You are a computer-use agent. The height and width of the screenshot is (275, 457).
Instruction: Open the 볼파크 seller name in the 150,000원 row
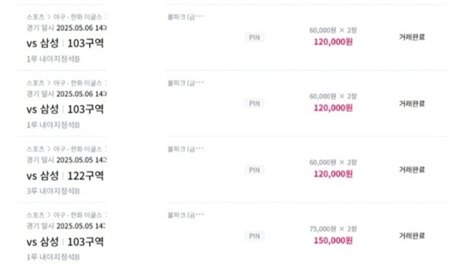tap(186, 215)
